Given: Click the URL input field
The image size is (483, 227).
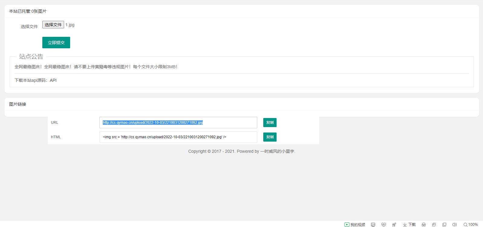Looking at the screenshot, I should [x=178, y=123].
